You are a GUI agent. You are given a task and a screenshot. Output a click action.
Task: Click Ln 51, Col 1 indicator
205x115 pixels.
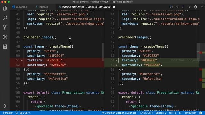point(146,113)
